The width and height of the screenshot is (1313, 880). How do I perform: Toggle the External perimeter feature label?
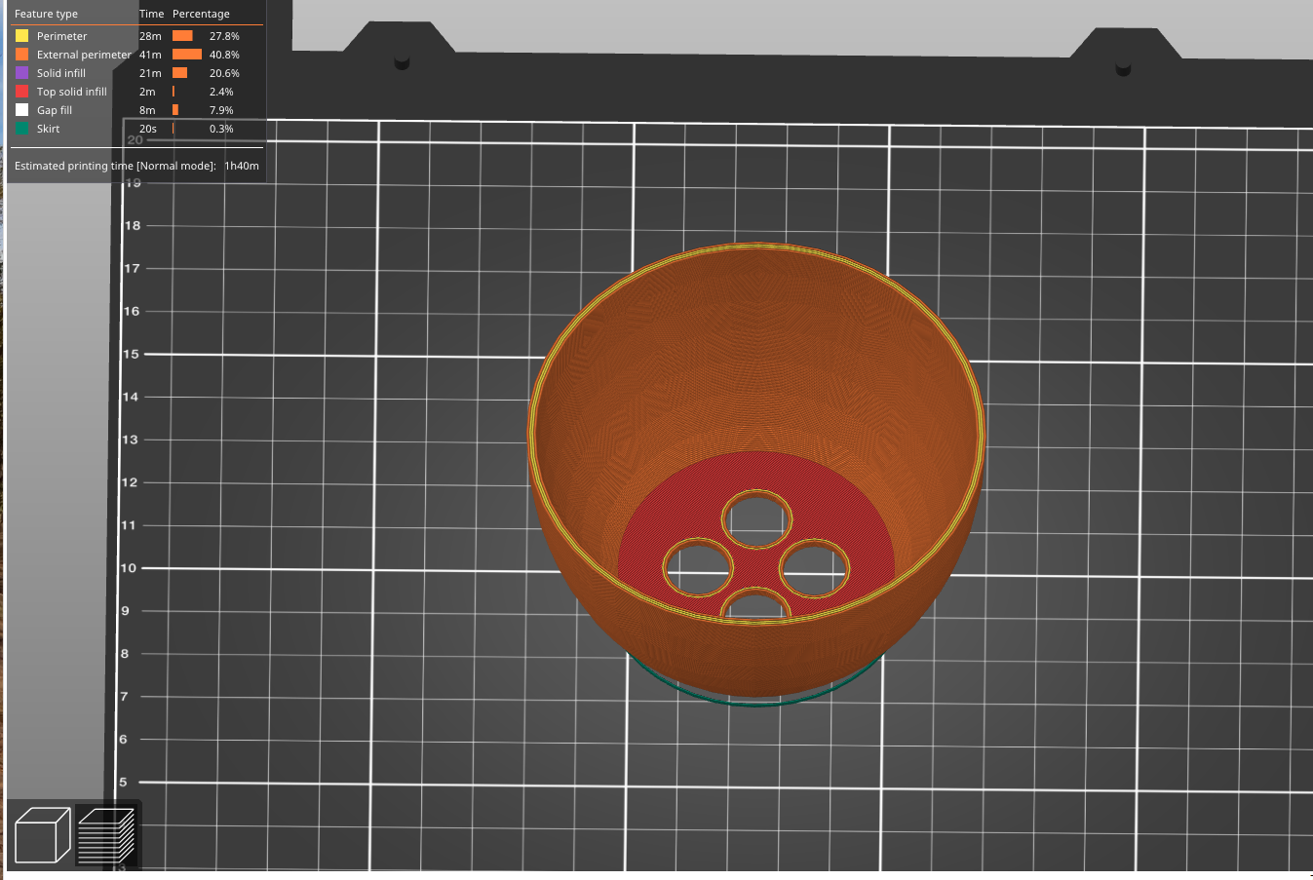click(84, 55)
